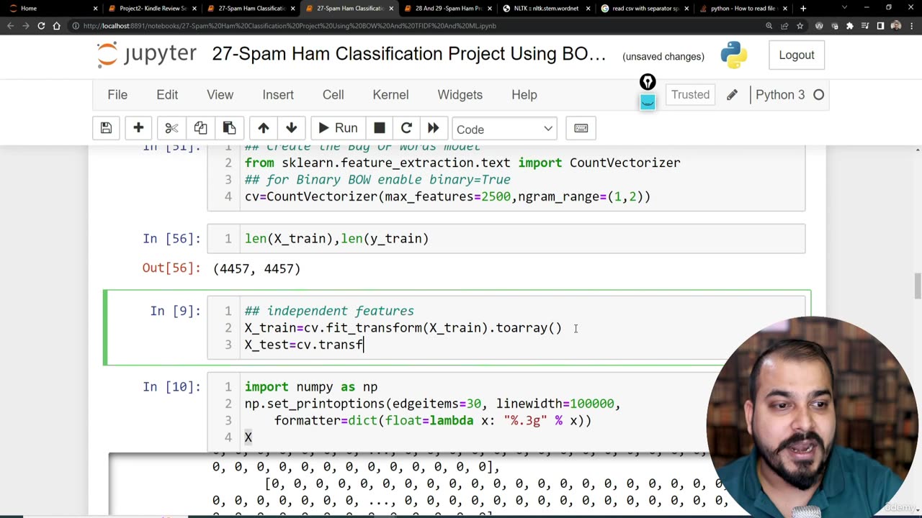Screen dimensions: 922x518
Task: Open the cell type Code dropdown
Action: [504, 129]
